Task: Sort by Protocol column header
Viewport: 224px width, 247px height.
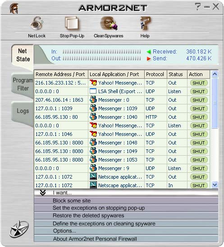Action: (155, 74)
